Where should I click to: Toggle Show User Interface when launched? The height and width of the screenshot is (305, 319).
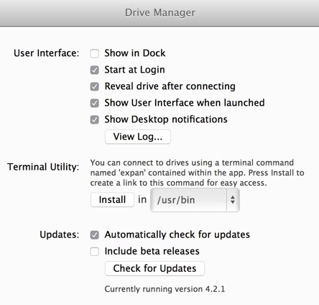click(x=94, y=103)
